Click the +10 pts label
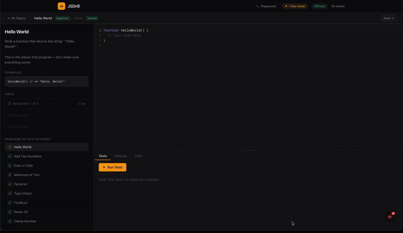 pos(78,18)
